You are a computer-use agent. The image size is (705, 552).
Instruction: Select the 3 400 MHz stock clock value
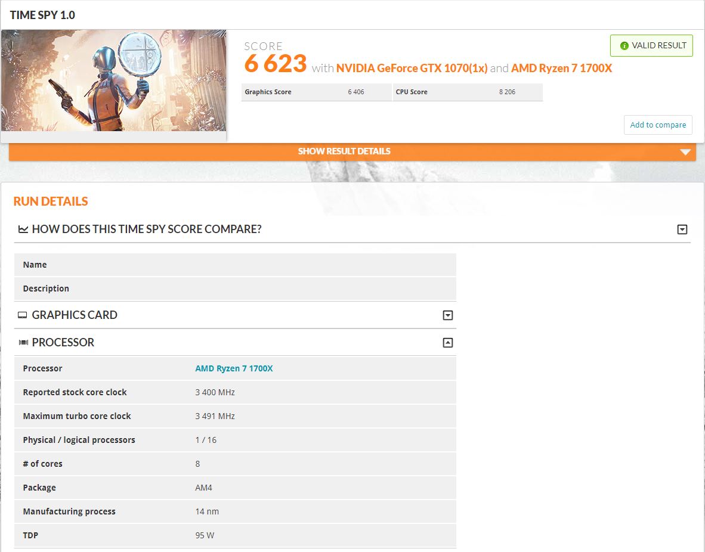click(x=215, y=392)
